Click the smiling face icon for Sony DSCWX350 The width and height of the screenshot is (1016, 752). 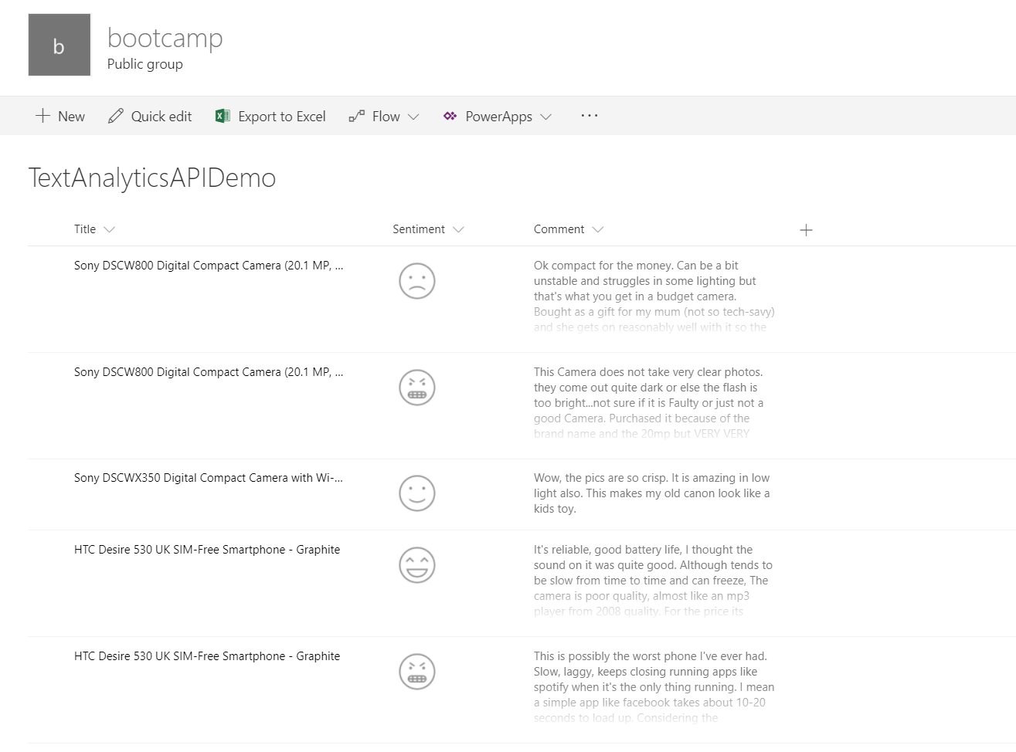click(417, 493)
